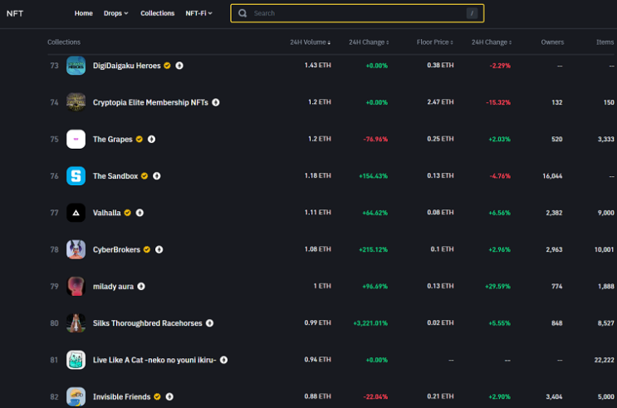Open The Sandbox collection link

tap(115, 176)
